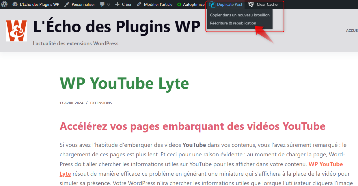Open the WordPress logo menu
Image resolution: width=358 pixels, height=186 pixels.
4,4
